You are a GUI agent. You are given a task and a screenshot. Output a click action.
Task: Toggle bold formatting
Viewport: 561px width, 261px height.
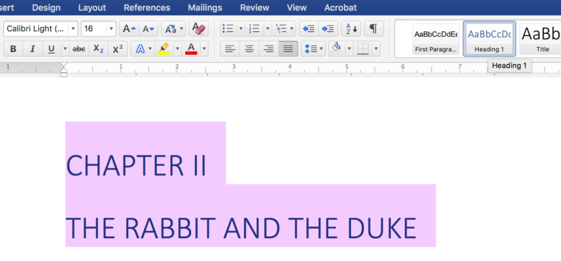13,49
